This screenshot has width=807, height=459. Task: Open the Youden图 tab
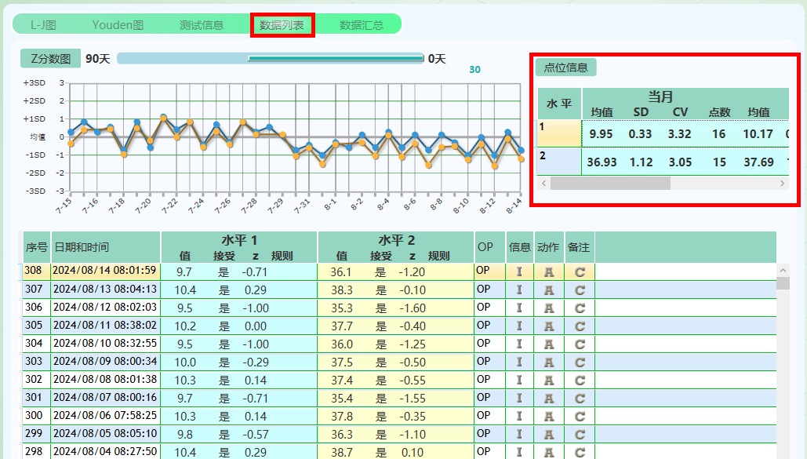click(118, 25)
